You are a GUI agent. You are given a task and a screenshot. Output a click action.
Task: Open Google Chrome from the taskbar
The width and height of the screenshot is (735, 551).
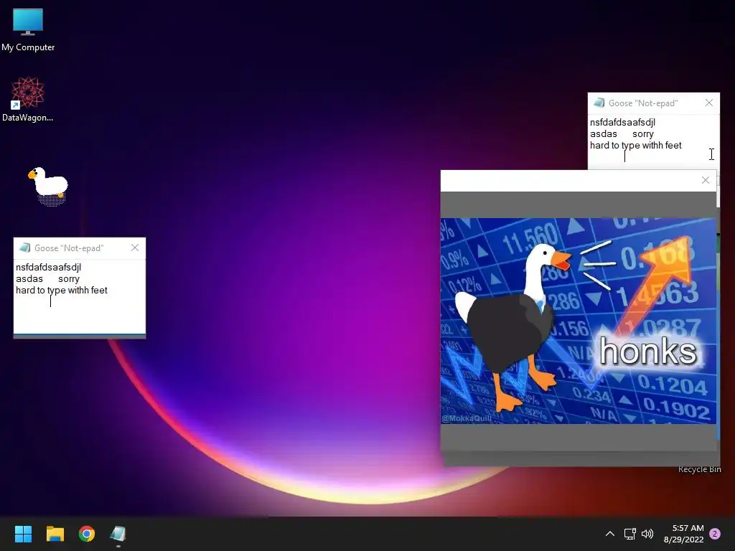coord(87,534)
